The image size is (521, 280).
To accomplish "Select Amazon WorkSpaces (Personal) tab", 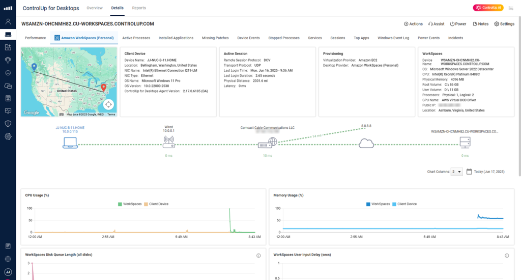I will pyautogui.click(x=84, y=38).
